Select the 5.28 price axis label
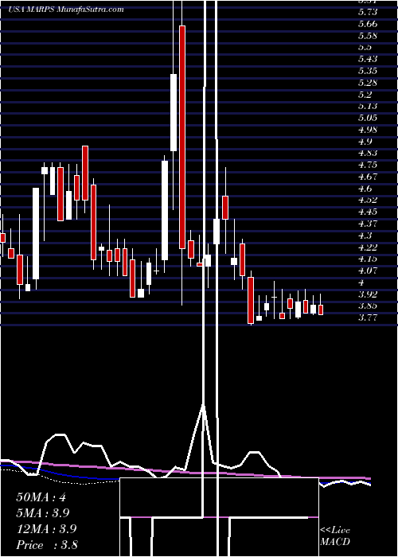This screenshot has width=398, height=557. pyautogui.click(x=368, y=83)
